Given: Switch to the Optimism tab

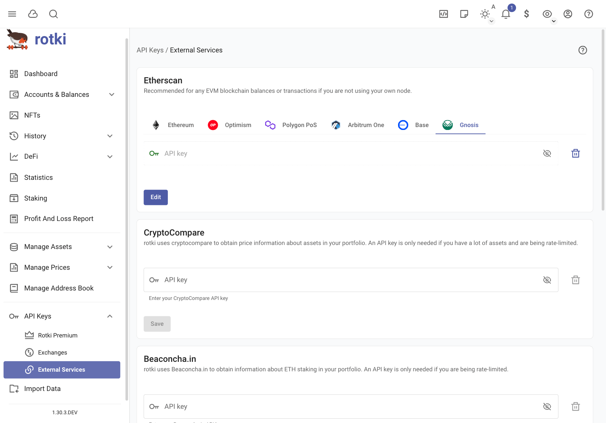Looking at the screenshot, I should click(229, 125).
